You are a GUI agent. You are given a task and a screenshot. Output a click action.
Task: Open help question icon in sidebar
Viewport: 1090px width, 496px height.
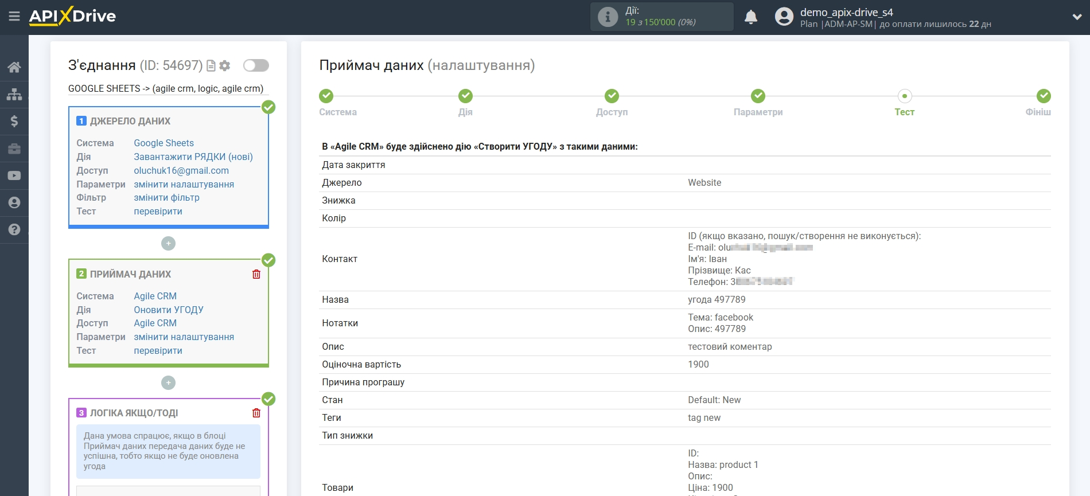[x=14, y=229]
